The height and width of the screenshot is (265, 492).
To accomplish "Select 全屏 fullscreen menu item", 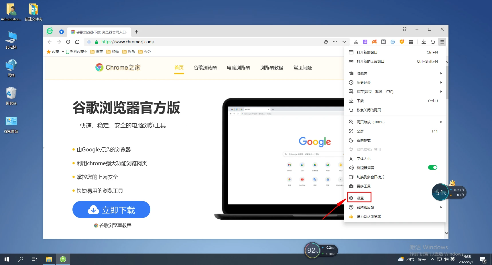I will (x=395, y=131).
